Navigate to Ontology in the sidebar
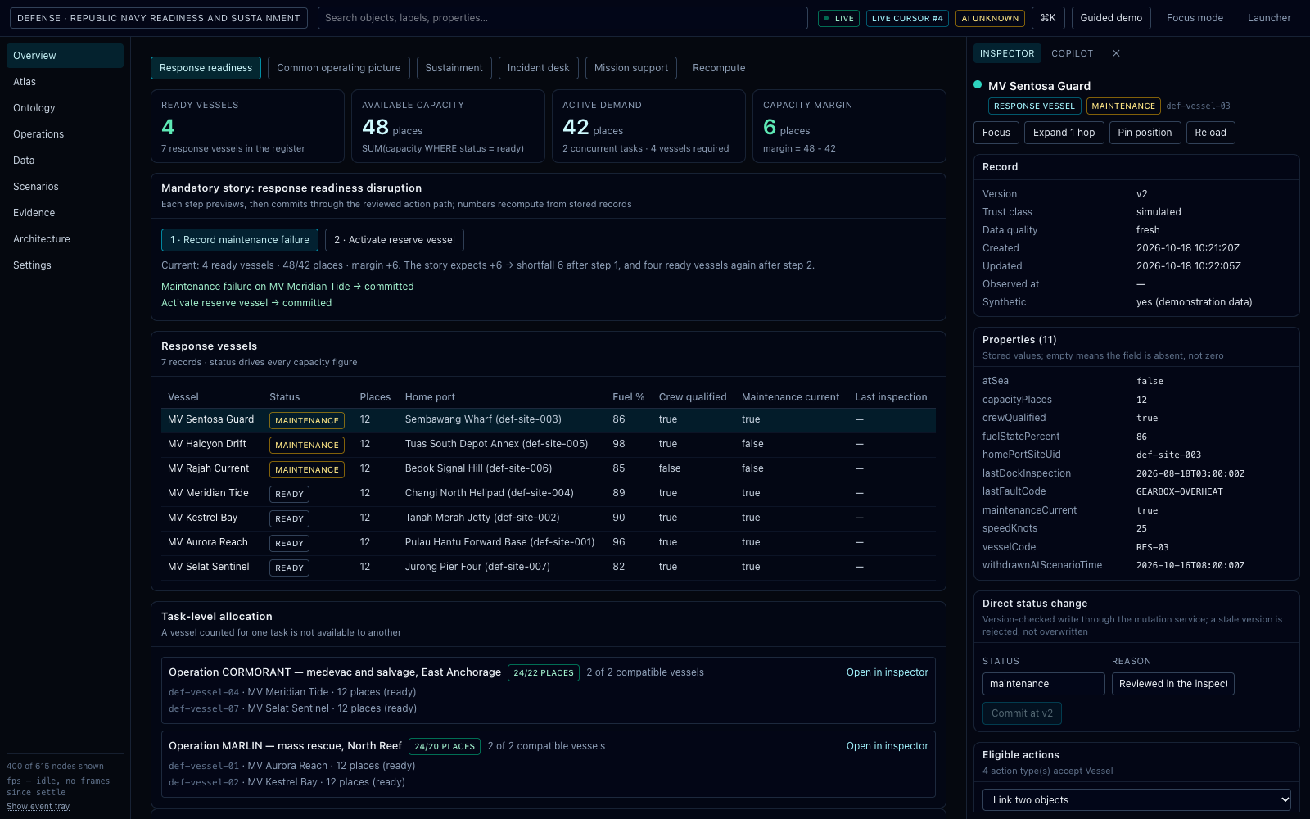The image size is (1310, 819). point(65,108)
